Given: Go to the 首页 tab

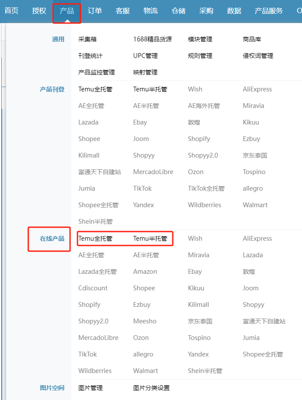Looking at the screenshot, I should [11, 11].
